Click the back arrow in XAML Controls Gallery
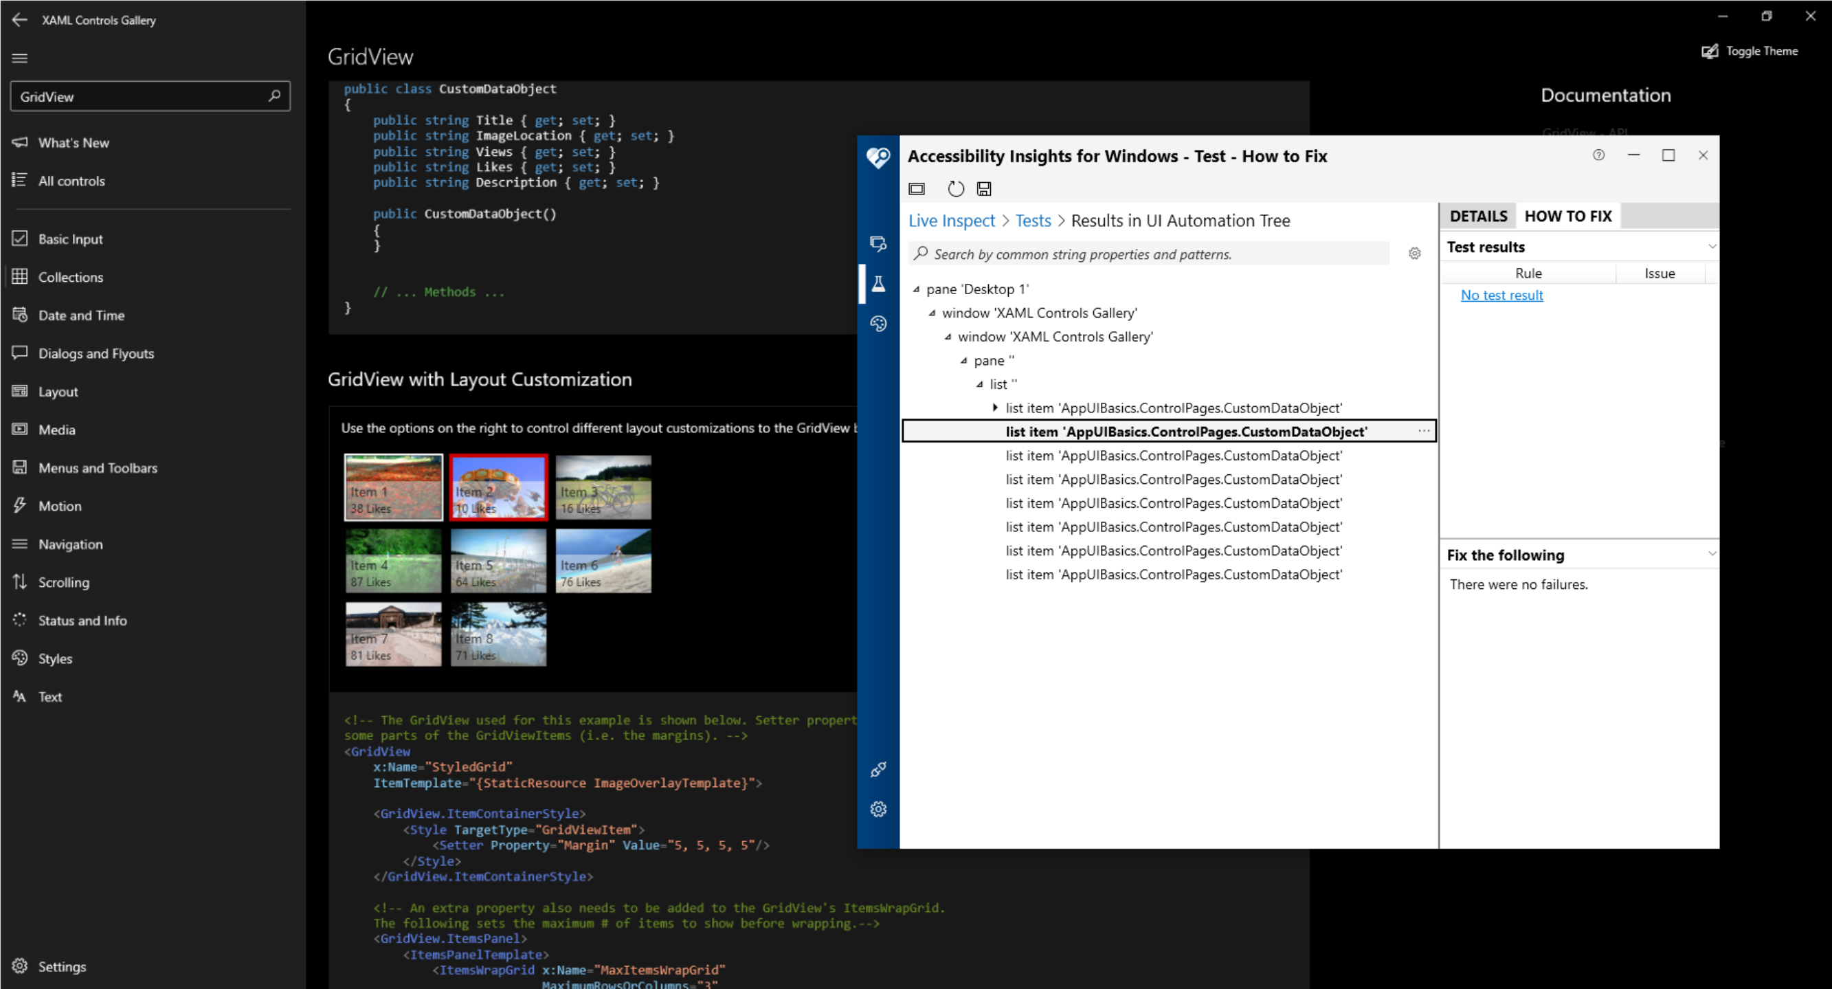The image size is (1832, 989). point(19,20)
